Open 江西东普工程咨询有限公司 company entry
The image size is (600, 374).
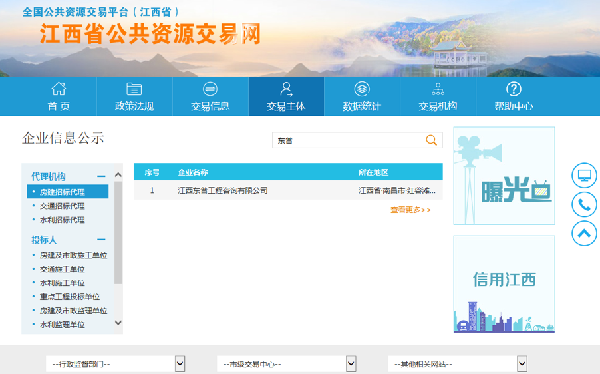pyautogui.click(x=223, y=190)
